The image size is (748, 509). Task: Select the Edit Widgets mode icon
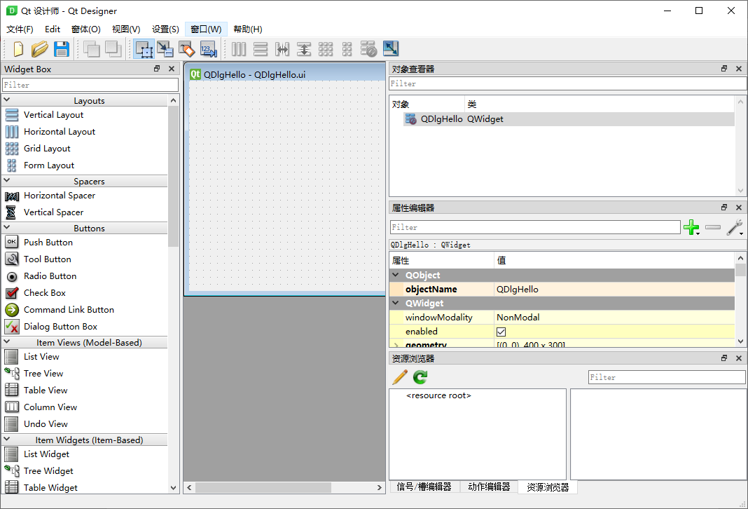click(x=144, y=49)
